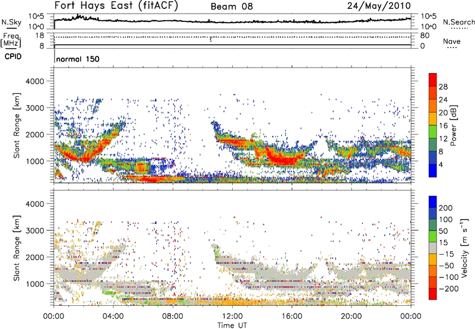Click the '28' label on power colorbar

pos(443,87)
